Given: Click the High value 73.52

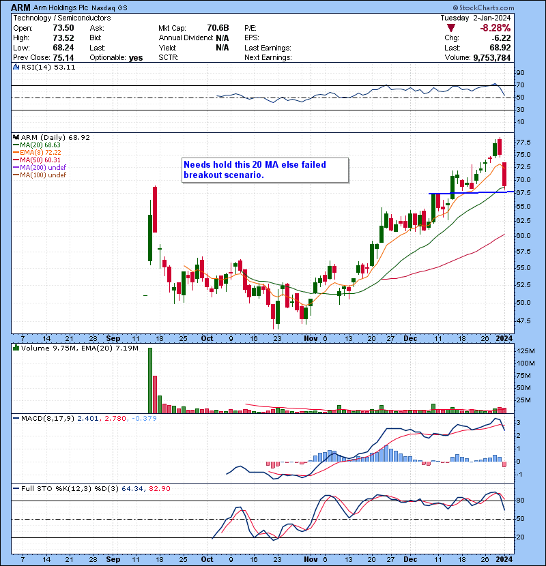Looking at the screenshot, I should tap(63, 38).
